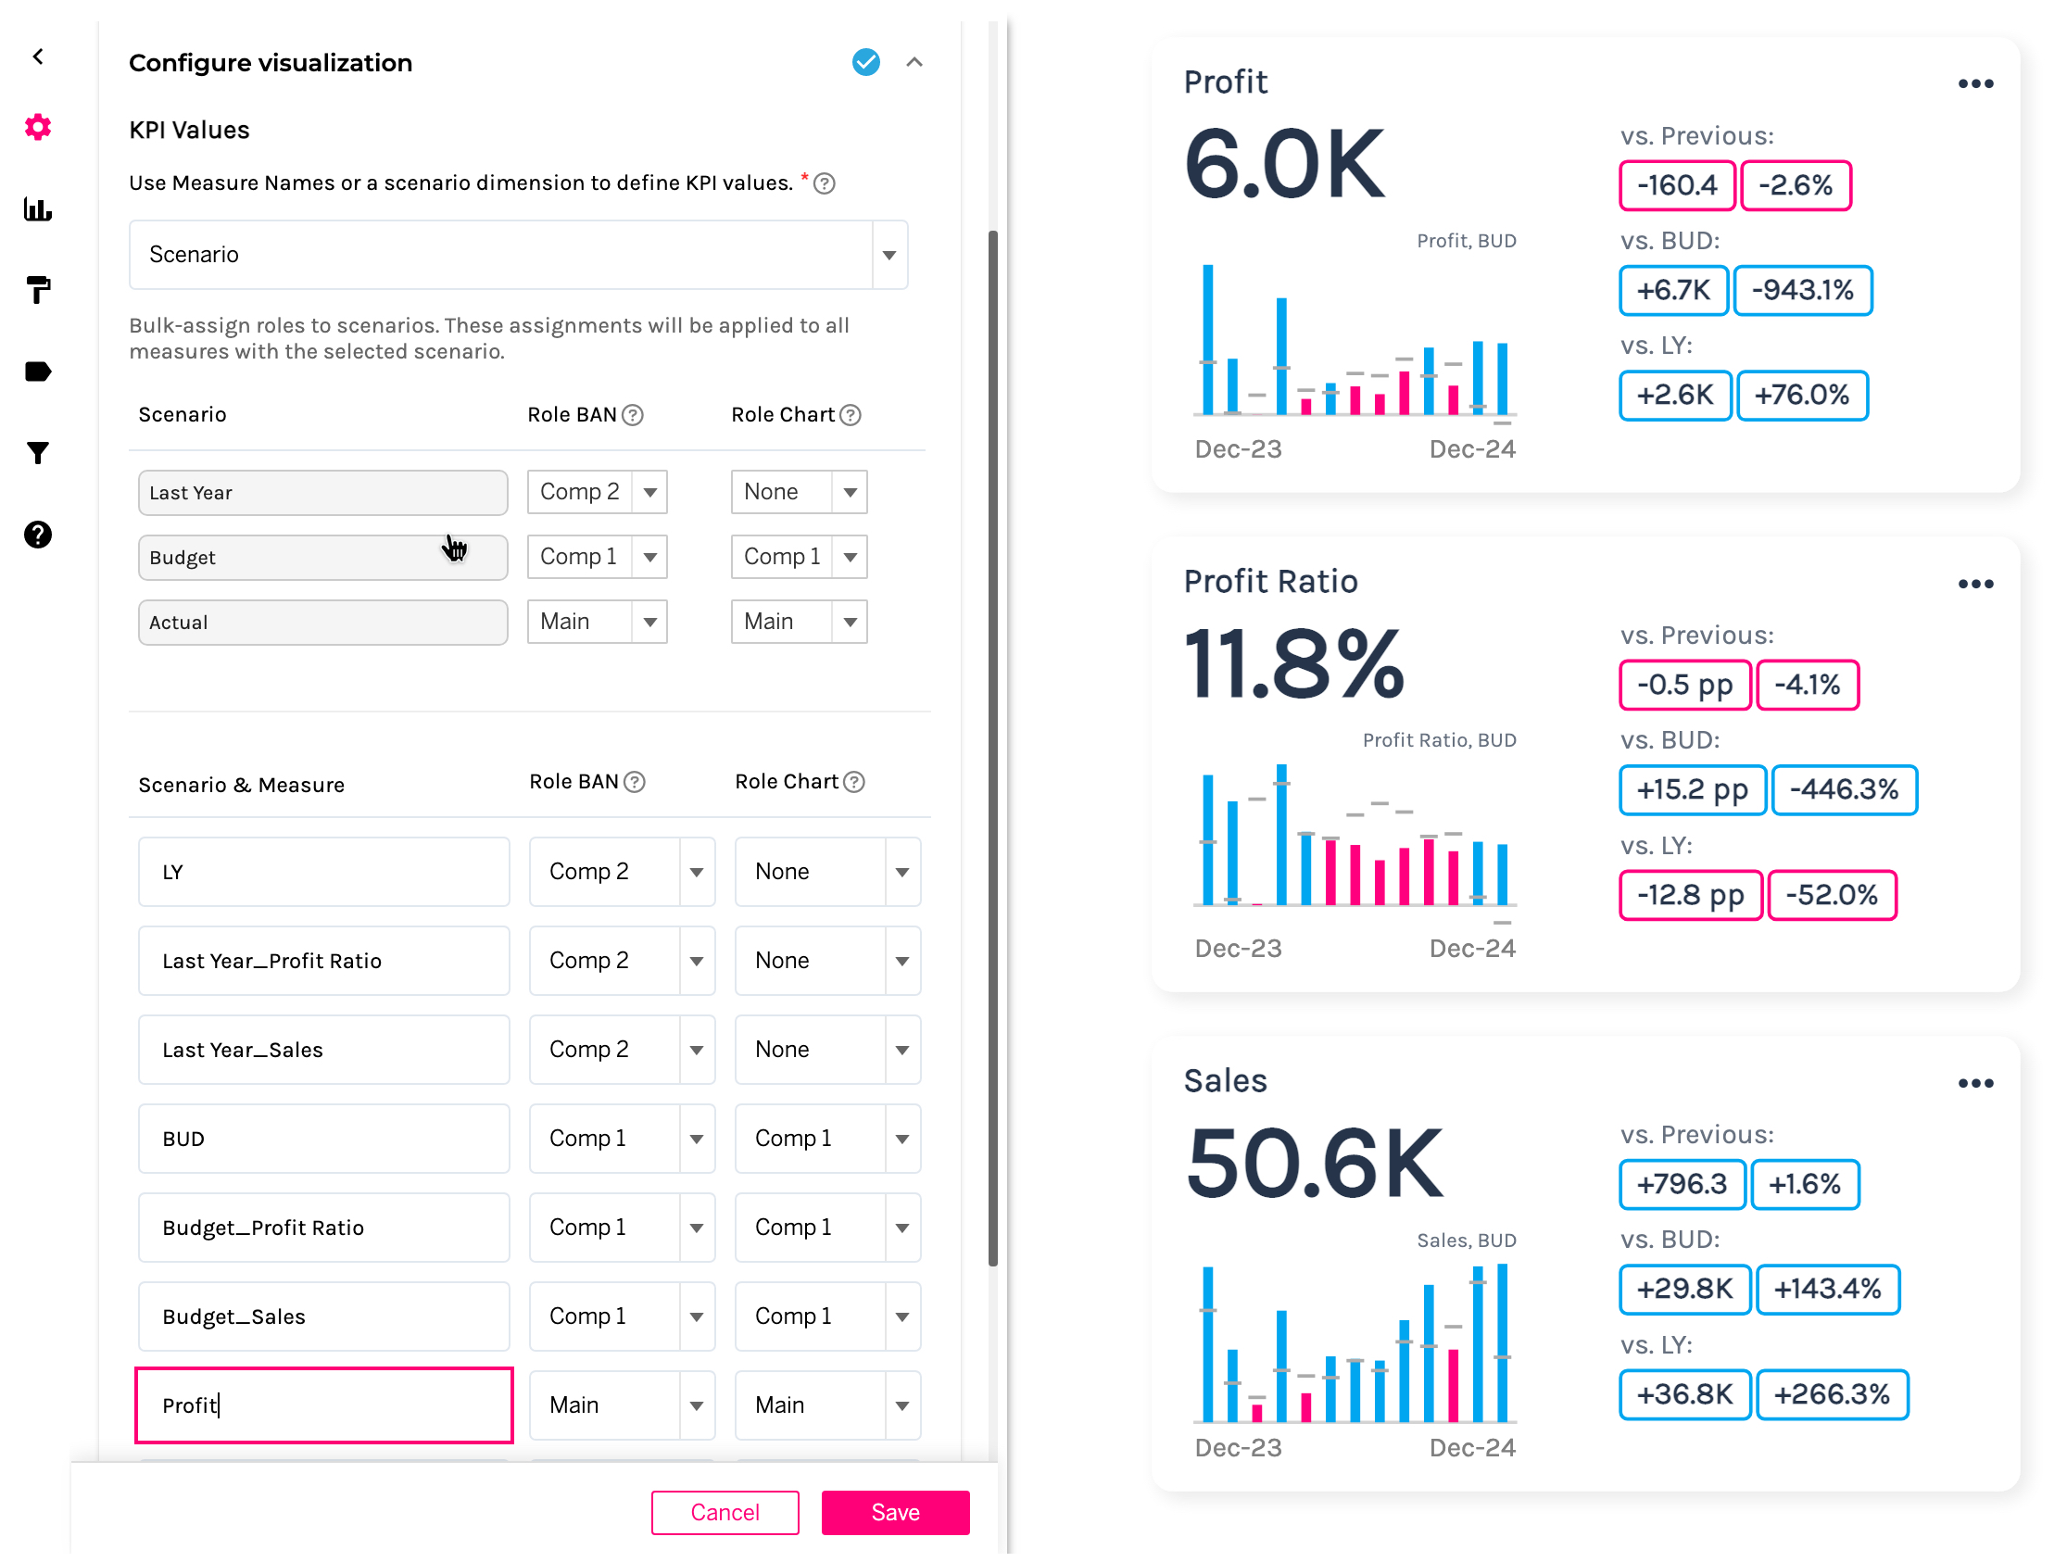Image resolution: width=2067 pixels, height=1562 pixels.
Task: Collapse the Configure visualization section
Action: point(914,63)
